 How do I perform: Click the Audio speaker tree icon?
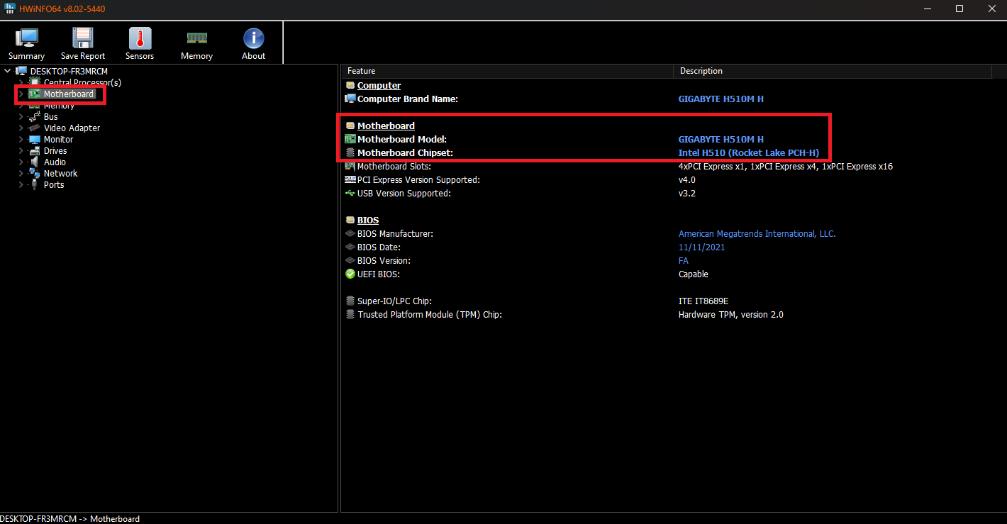coord(34,162)
